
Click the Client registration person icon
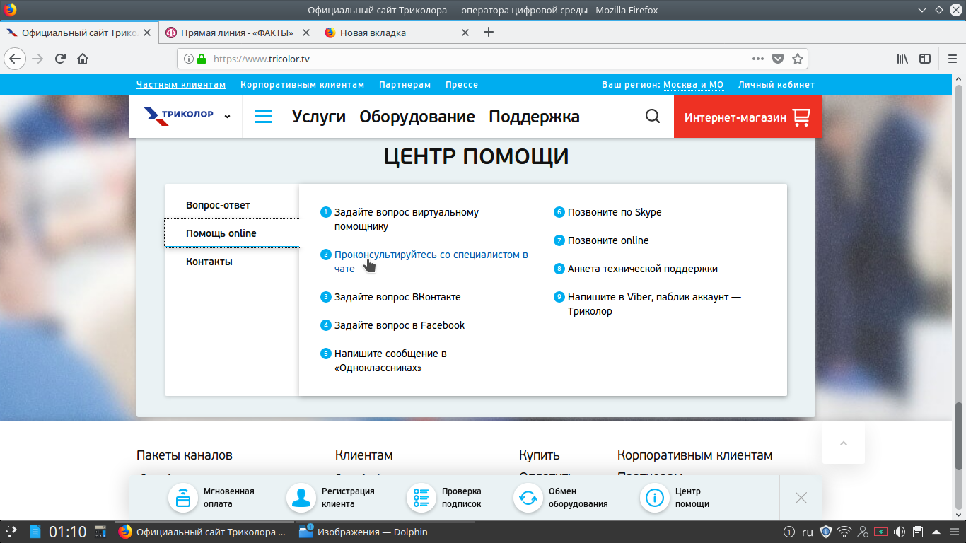301,498
